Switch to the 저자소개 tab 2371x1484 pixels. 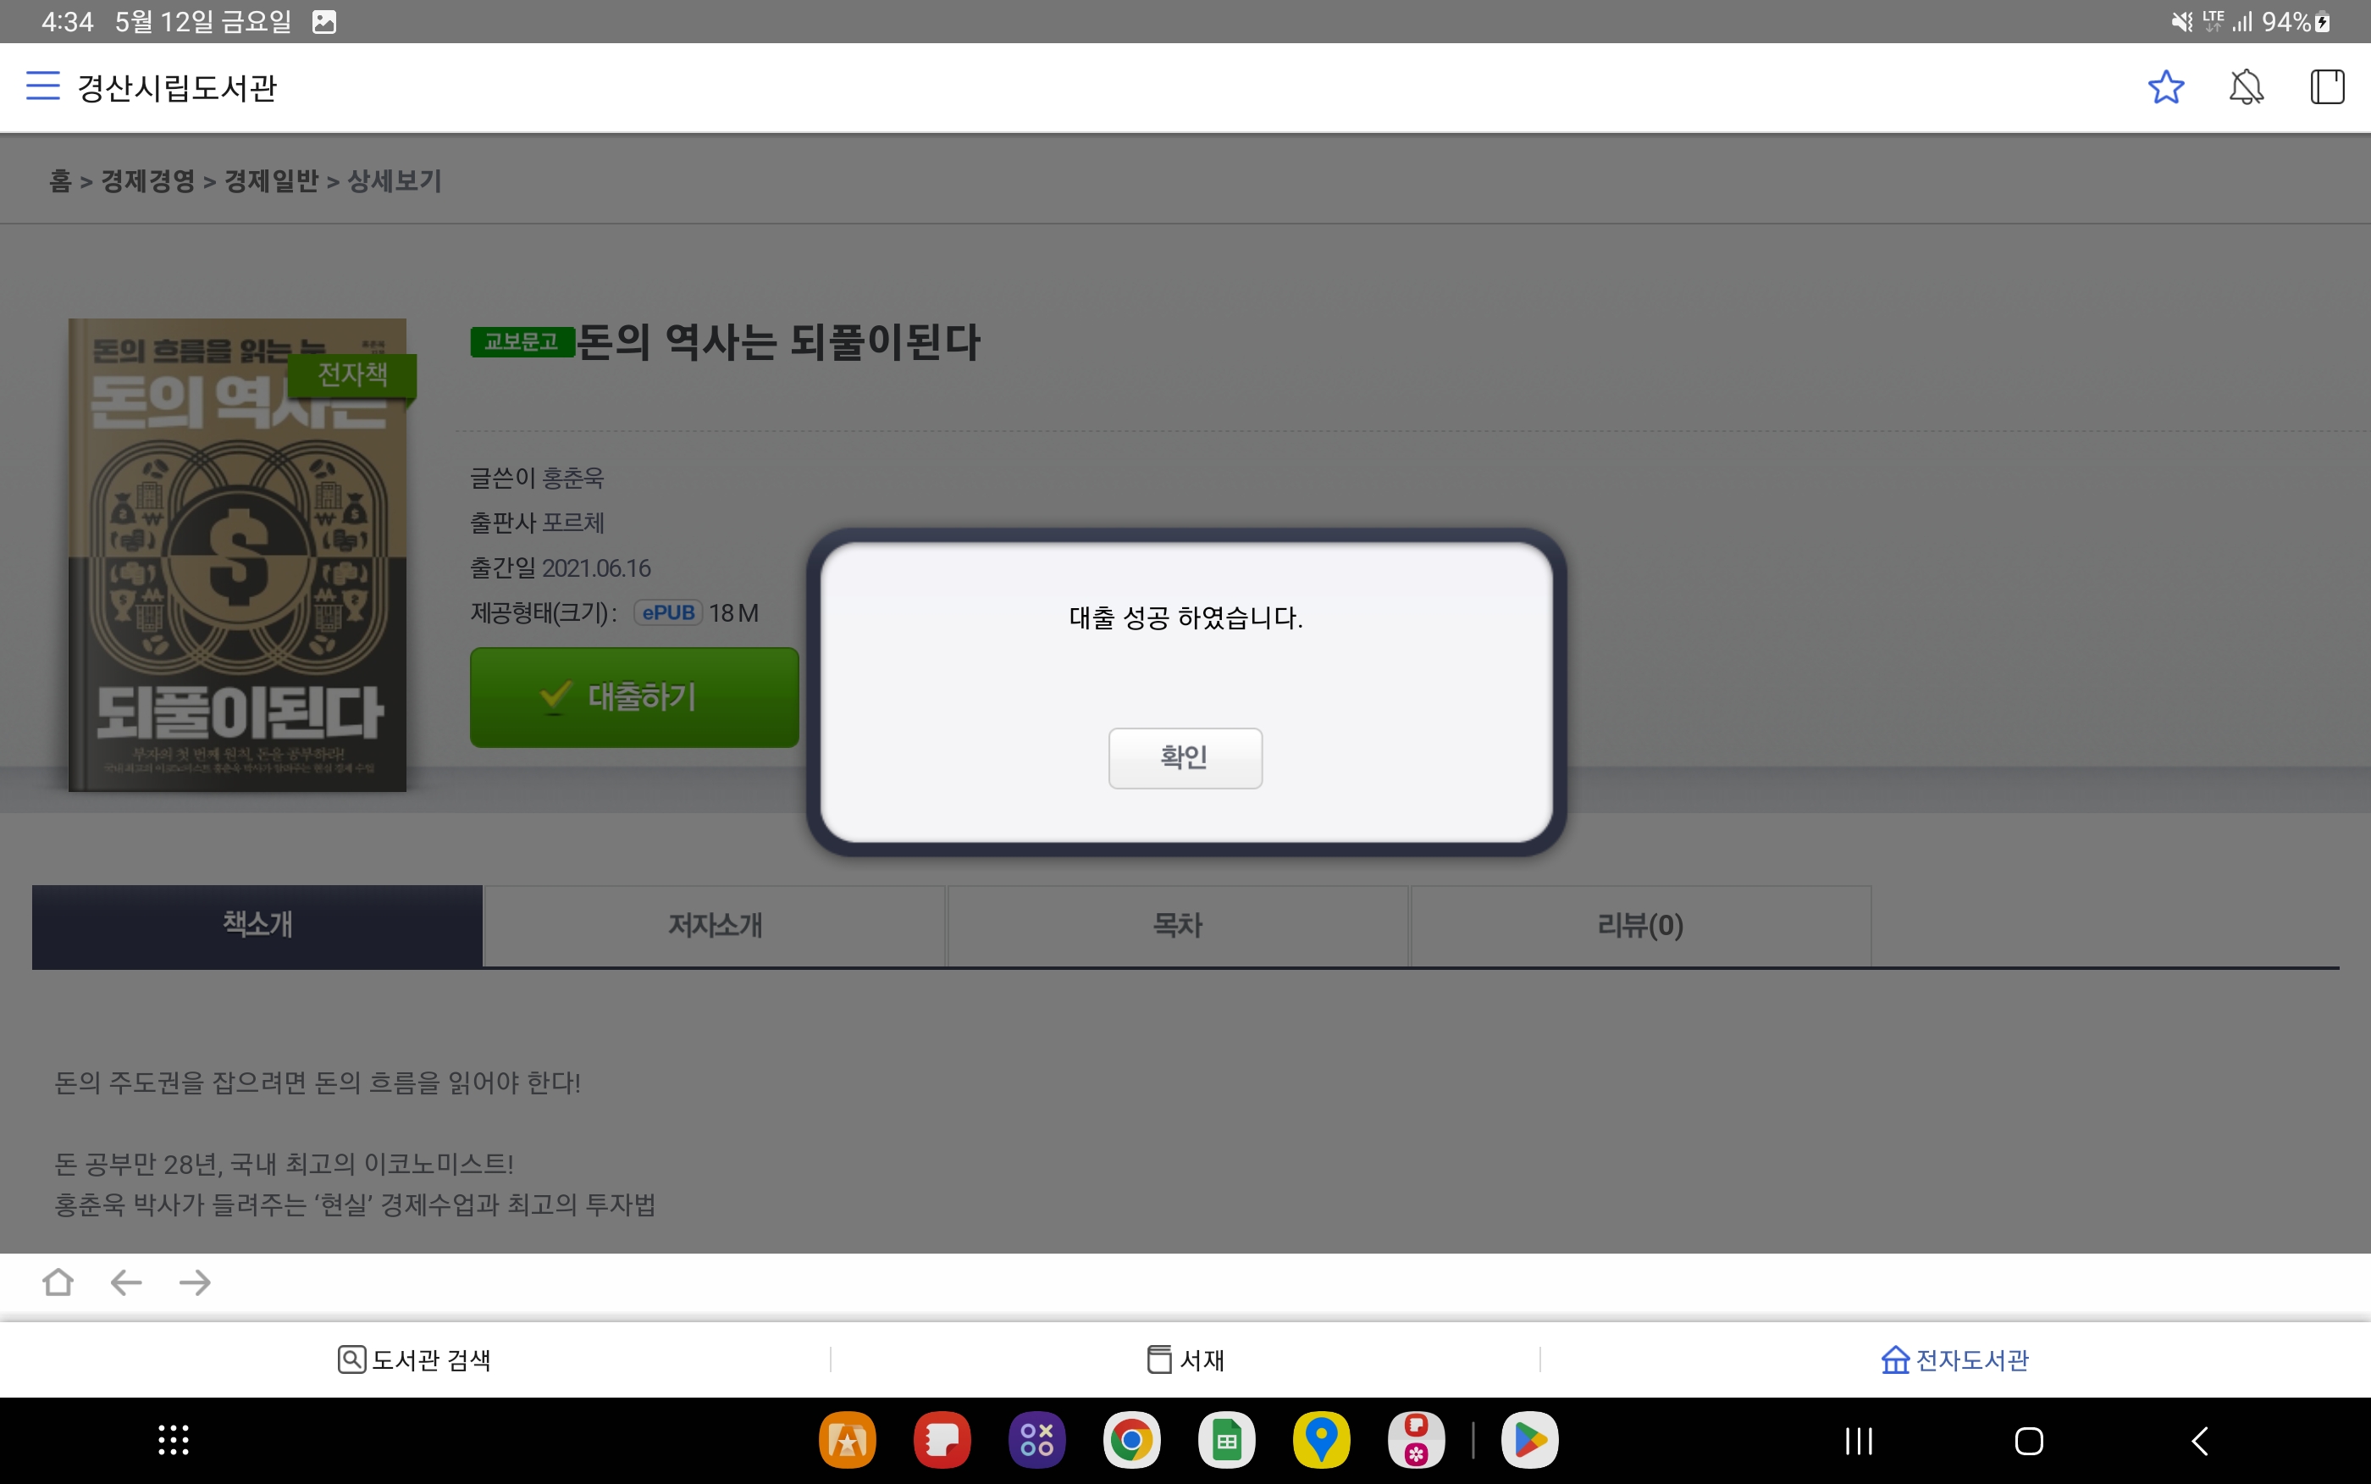coord(714,925)
